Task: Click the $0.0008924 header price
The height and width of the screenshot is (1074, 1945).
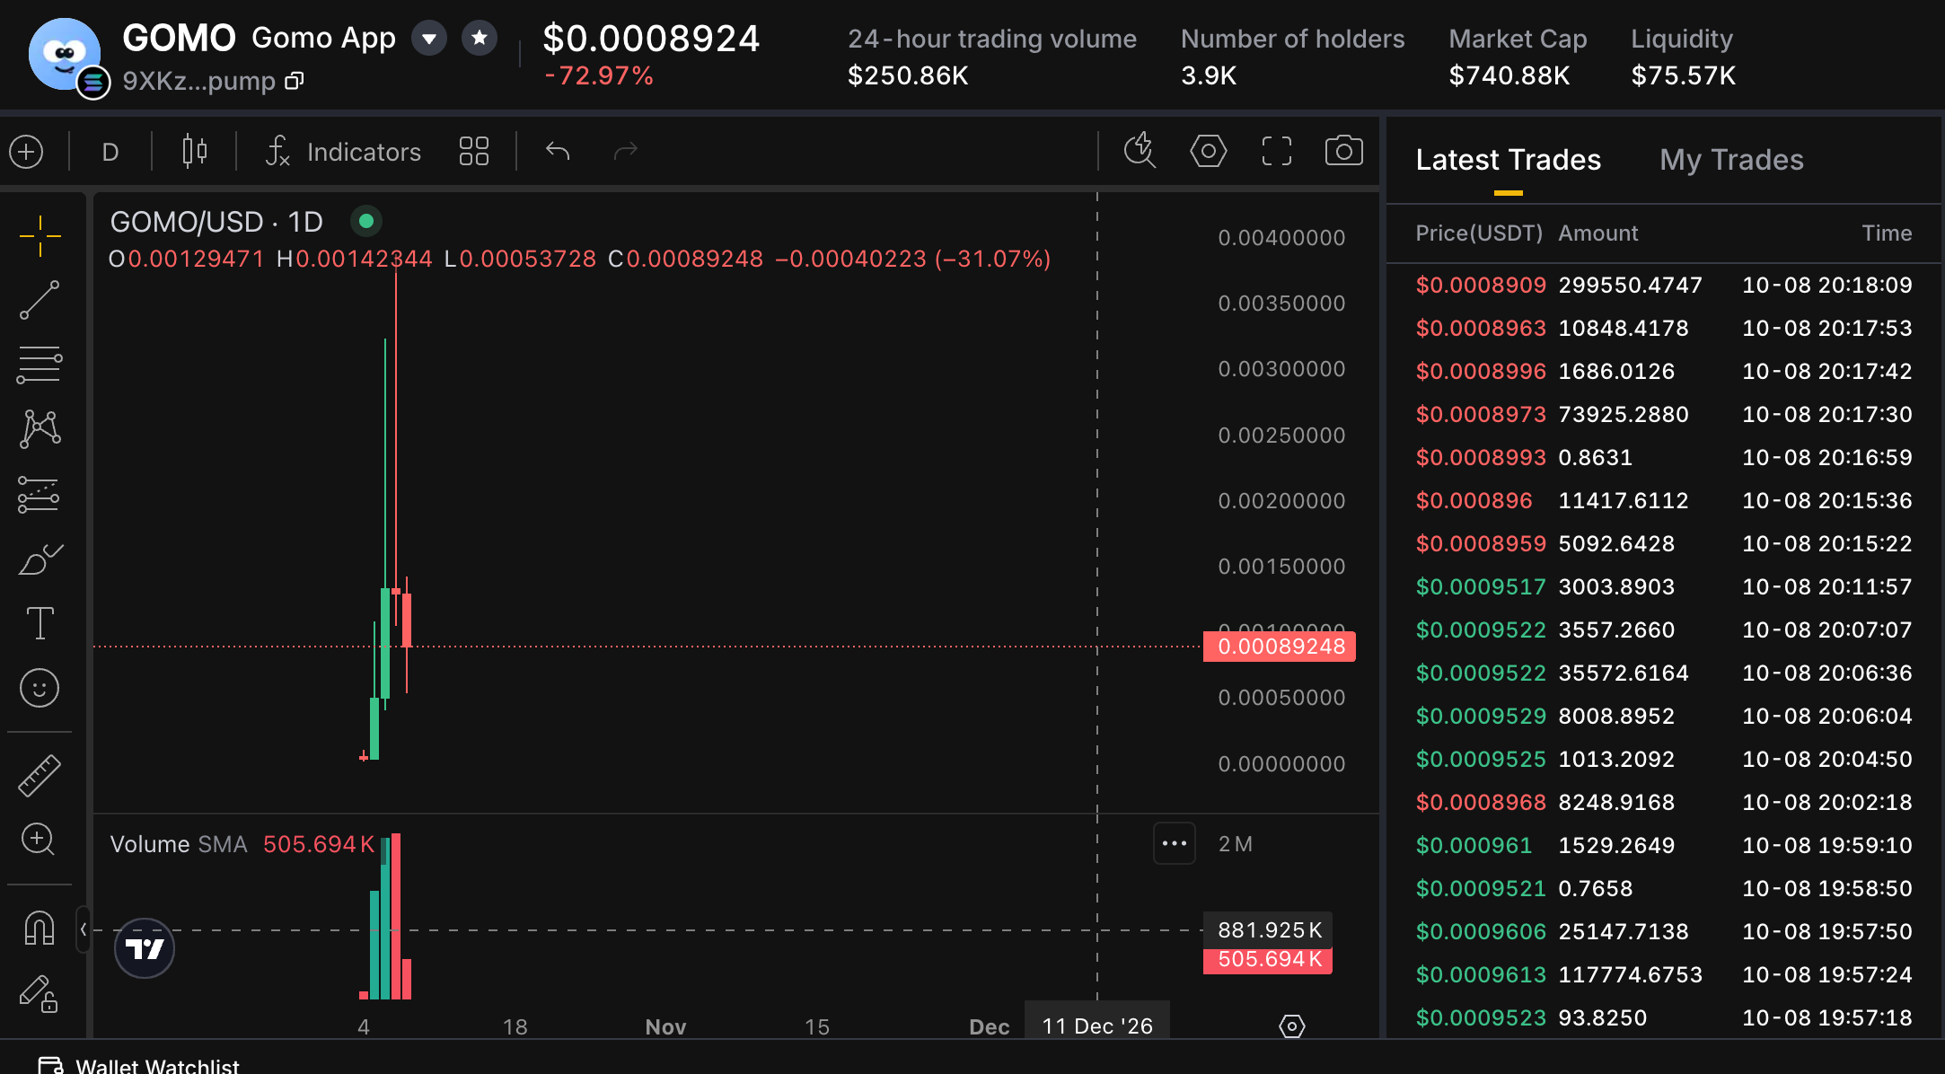Action: point(651,39)
